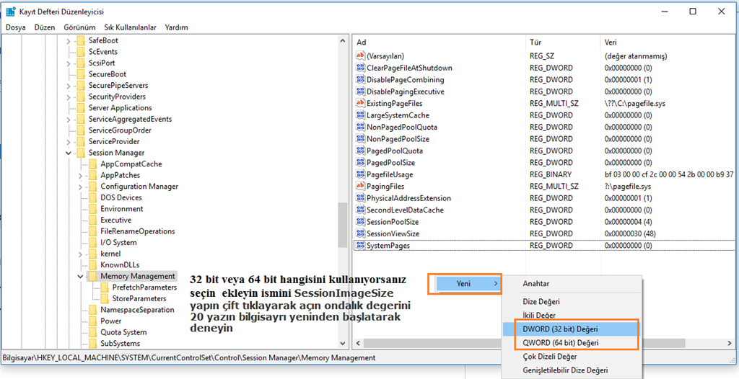This screenshot has height=379, width=739.
Task: Click the SystemPages value icon
Action: point(361,245)
